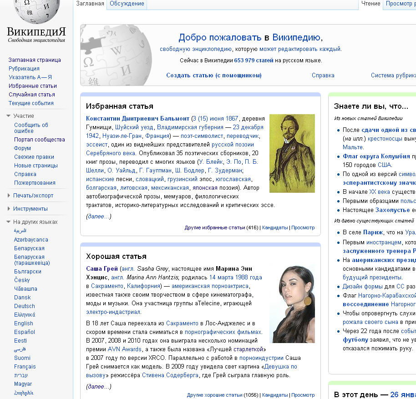Open Другие избранные статьи link
The width and height of the screenshot is (416, 399).
(215, 227)
